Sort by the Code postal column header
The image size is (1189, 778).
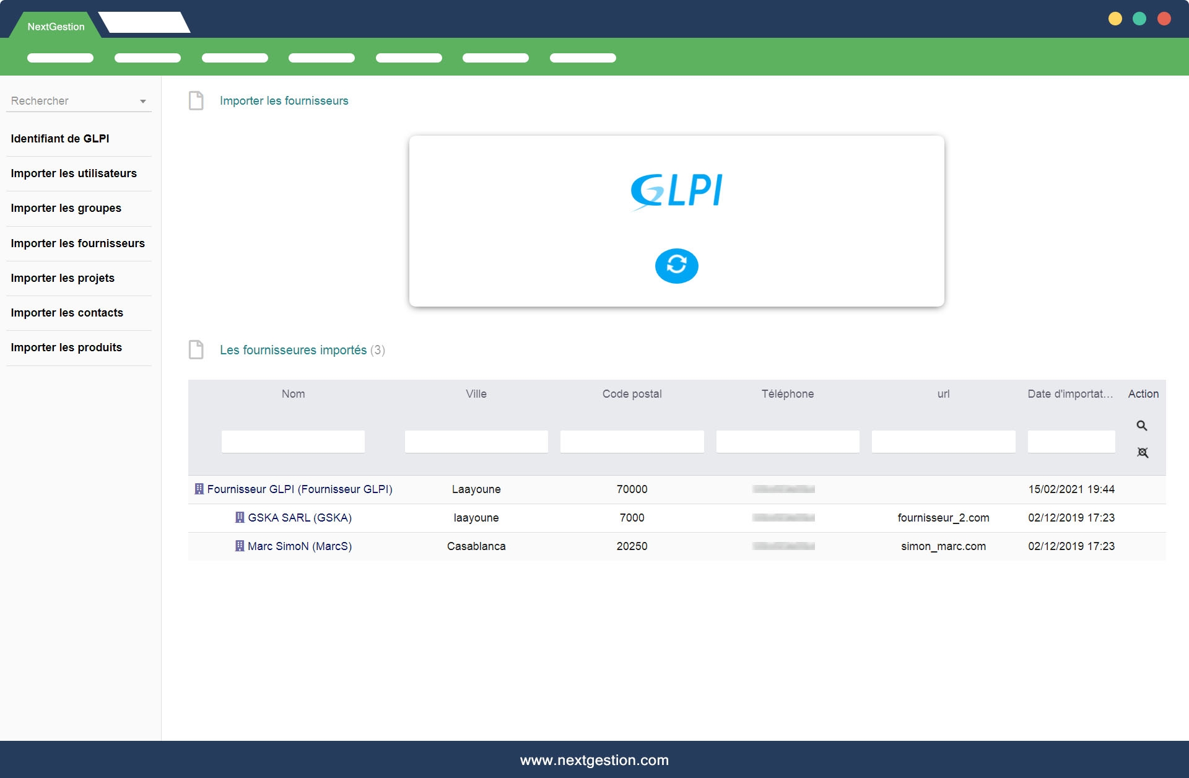tap(632, 394)
